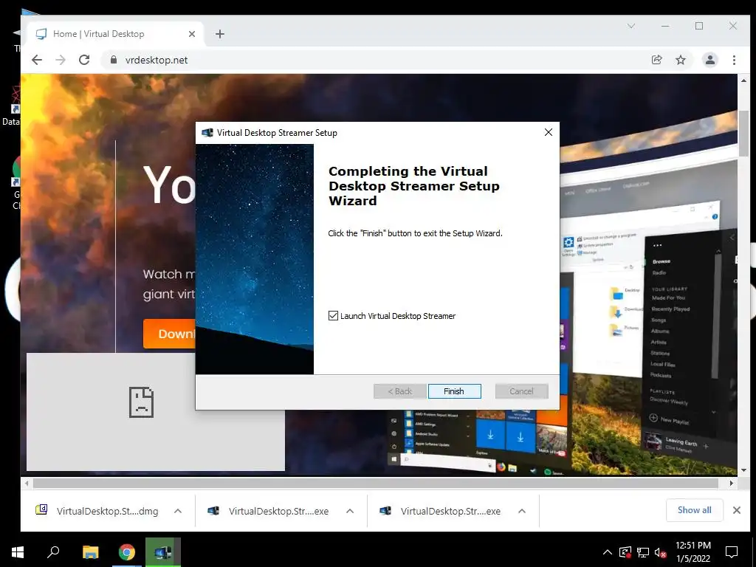Open the clock showing 12:51 PM
756x567 pixels.
693,552
